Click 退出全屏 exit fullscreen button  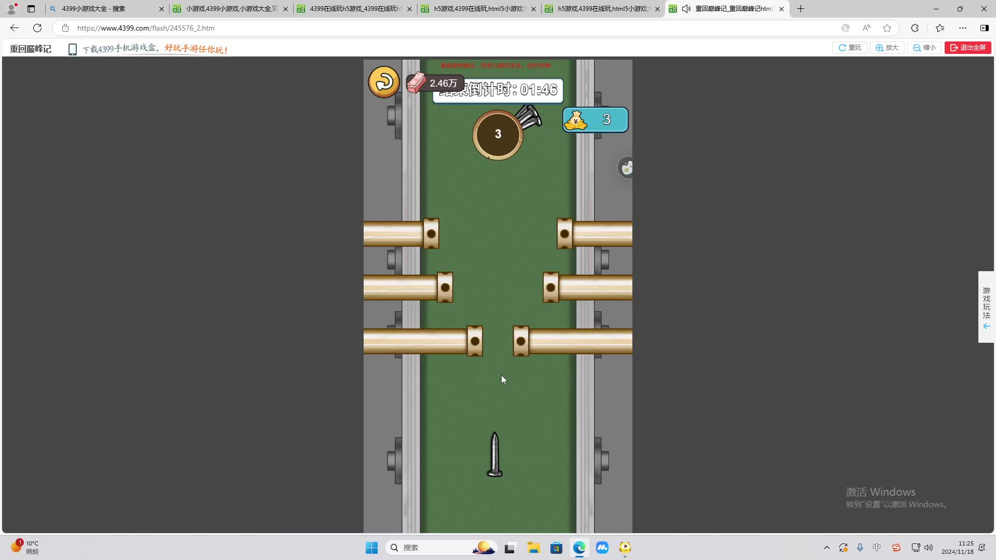(967, 48)
